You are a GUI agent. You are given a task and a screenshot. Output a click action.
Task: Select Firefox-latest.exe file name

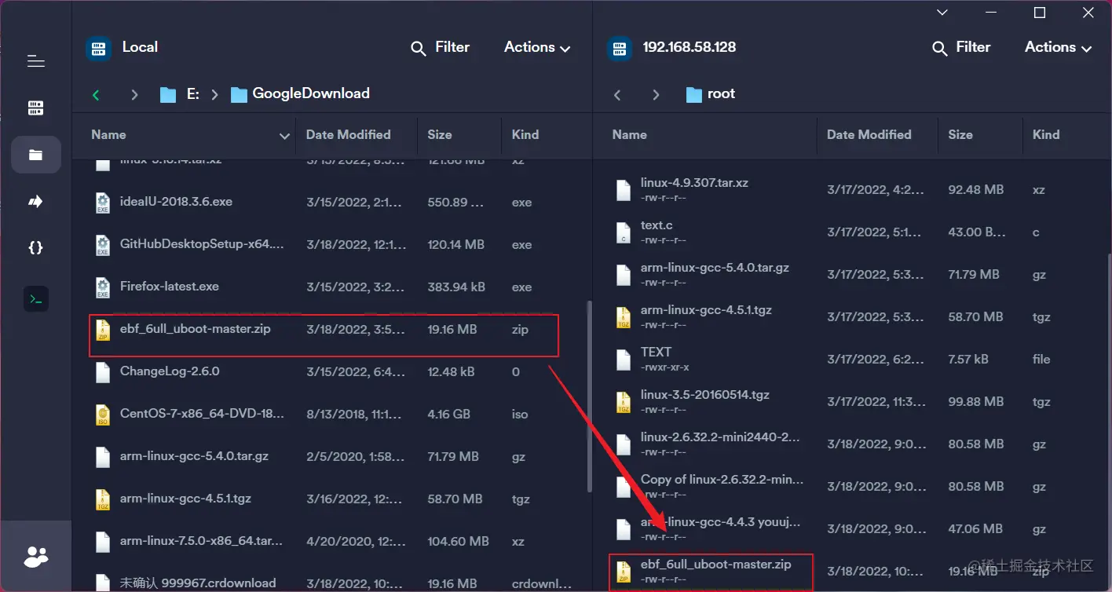click(170, 286)
